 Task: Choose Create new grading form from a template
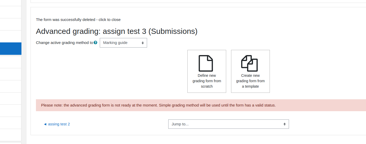(x=250, y=71)
